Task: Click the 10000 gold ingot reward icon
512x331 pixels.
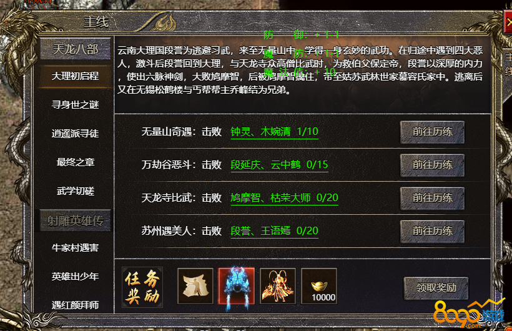Action: (319, 286)
